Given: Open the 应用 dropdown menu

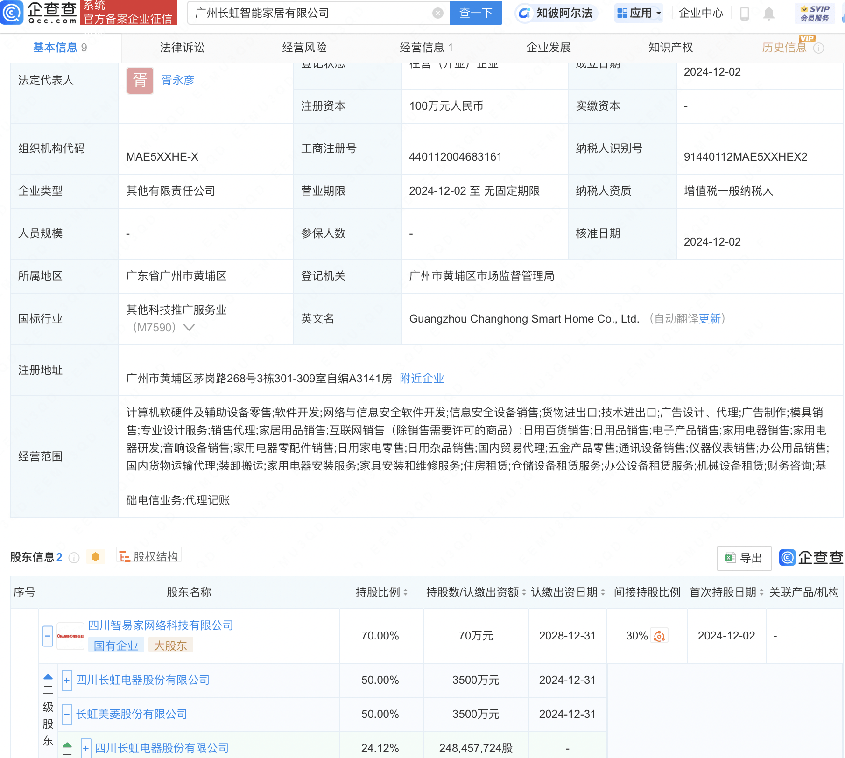Looking at the screenshot, I should [639, 13].
